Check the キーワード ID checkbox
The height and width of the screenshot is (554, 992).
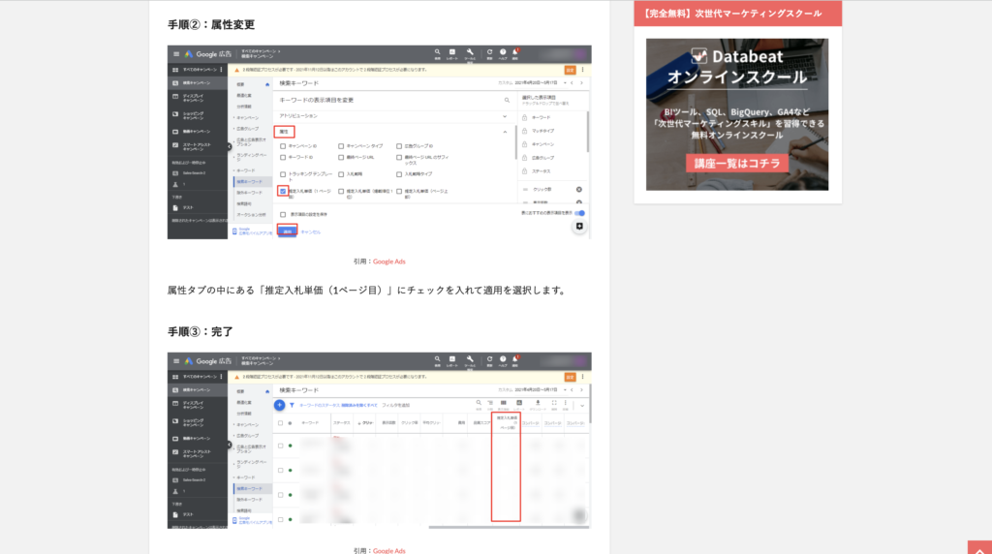coord(283,158)
